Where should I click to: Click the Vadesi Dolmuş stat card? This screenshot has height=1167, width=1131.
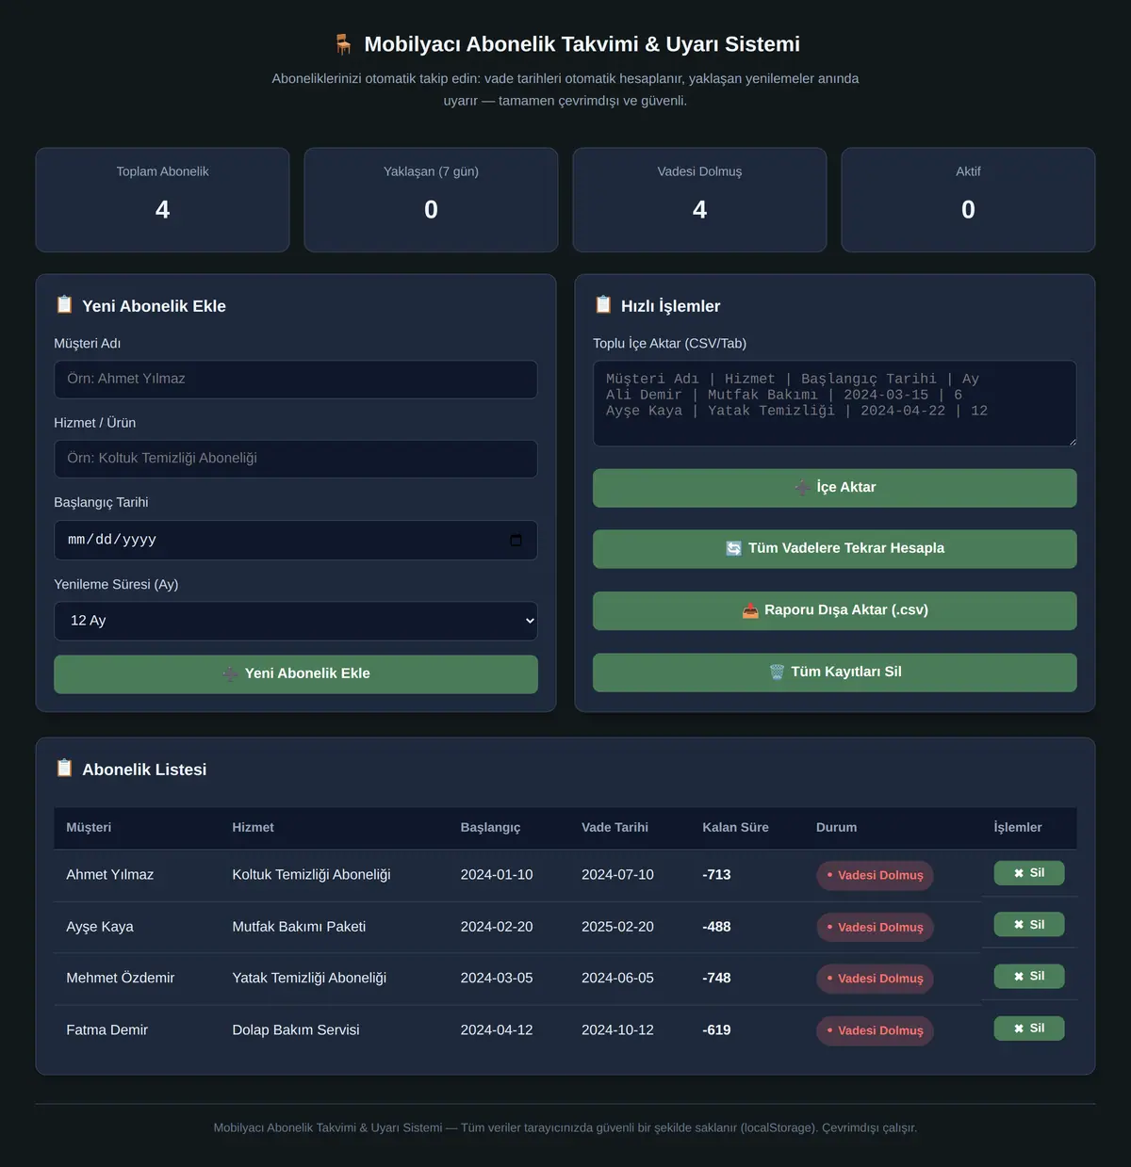pos(699,200)
